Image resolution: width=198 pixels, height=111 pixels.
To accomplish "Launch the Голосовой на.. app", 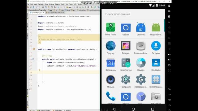I will (x=141, y=47).
